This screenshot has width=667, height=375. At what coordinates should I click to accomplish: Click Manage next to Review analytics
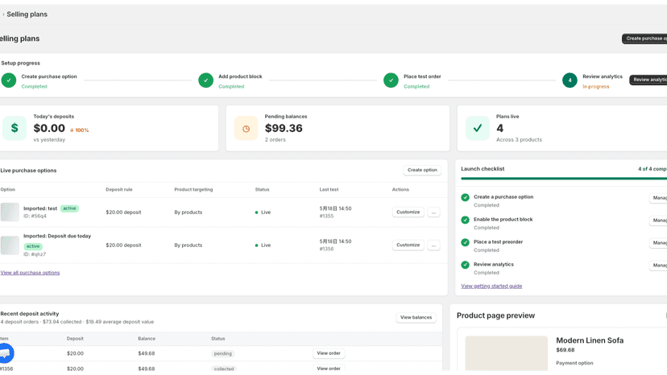658,266
